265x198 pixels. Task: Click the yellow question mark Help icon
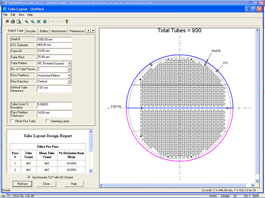(67, 22)
